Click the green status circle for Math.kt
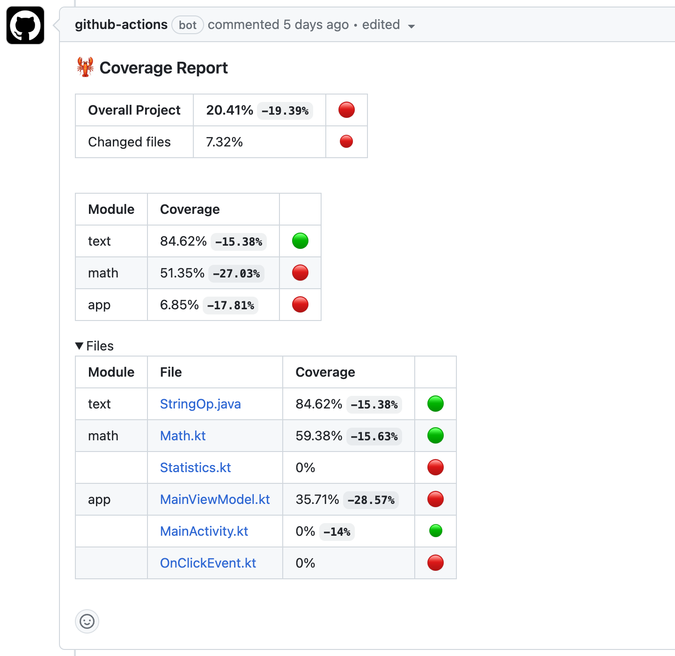The image size is (675, 656). (435, 436)
